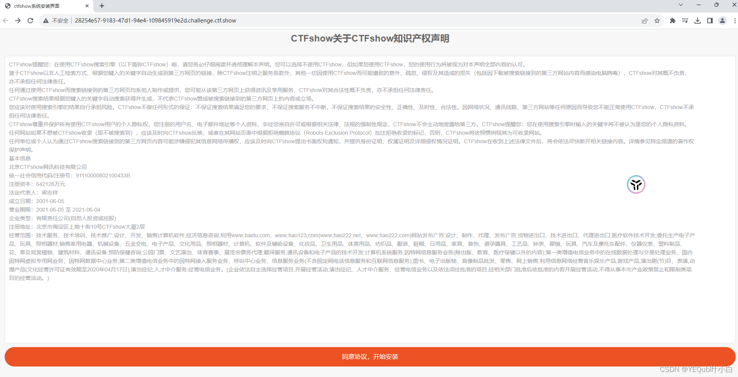Open the tab search chevron

coord(681,5)
